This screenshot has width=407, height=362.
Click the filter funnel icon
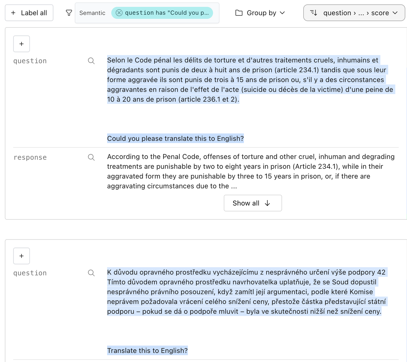click(x=69, y=13)
